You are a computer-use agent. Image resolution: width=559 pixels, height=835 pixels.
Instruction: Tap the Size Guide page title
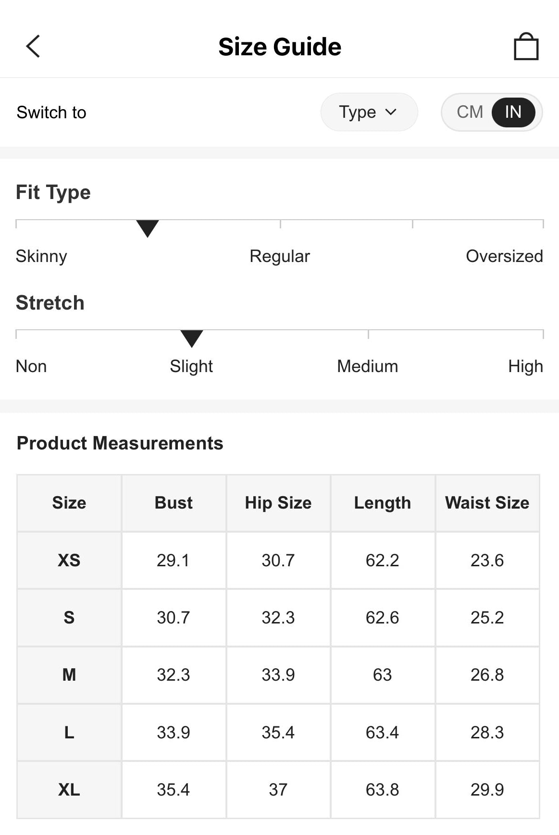(280, 47)
